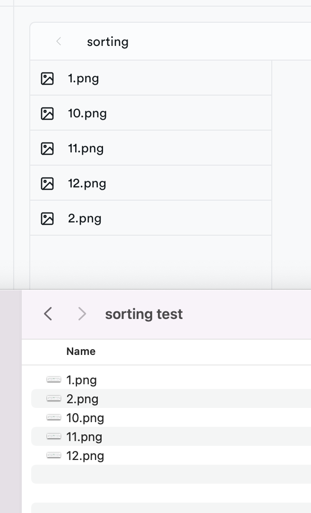This screenshot has width=311, height=513.
Task: Click the sorting test title bar text
Action: [x=144, y=314]
